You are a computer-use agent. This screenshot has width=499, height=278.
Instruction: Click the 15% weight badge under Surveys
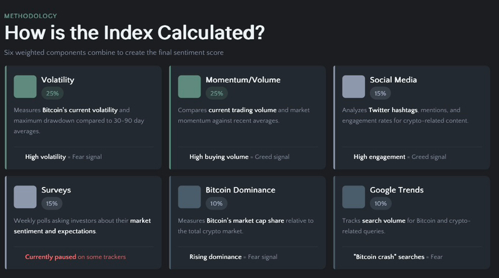(x=52, y=204)
